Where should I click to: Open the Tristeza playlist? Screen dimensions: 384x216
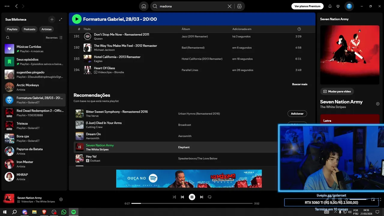[x=34, y=126]
